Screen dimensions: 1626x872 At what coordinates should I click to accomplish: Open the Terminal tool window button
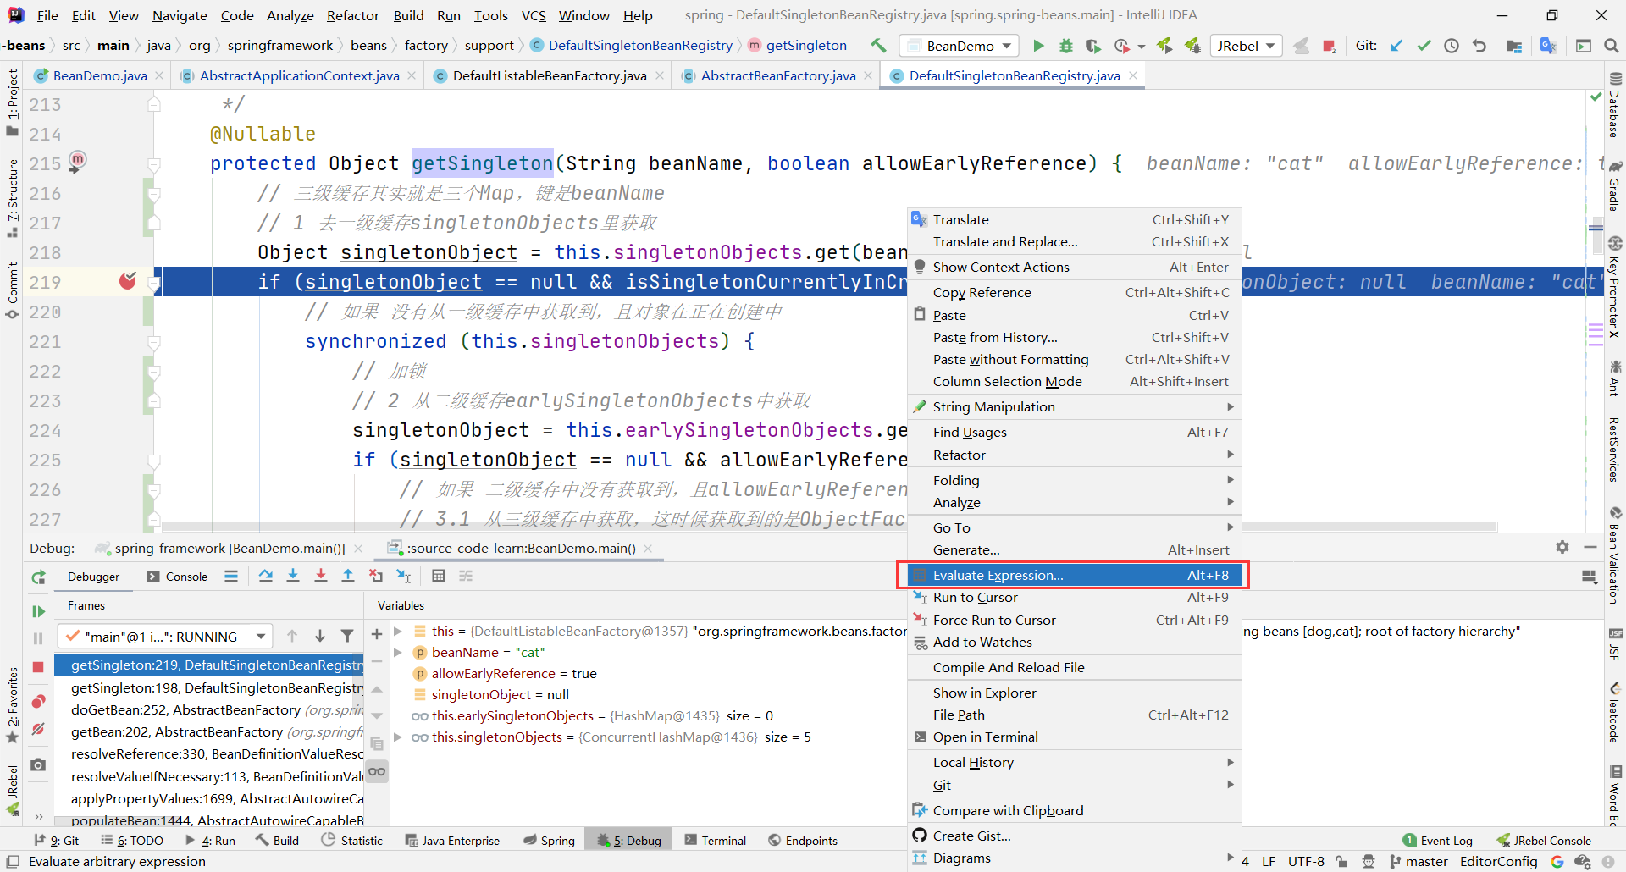pos(716,841)
